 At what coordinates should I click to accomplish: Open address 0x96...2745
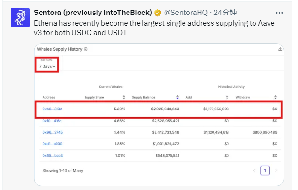[53, 132]
